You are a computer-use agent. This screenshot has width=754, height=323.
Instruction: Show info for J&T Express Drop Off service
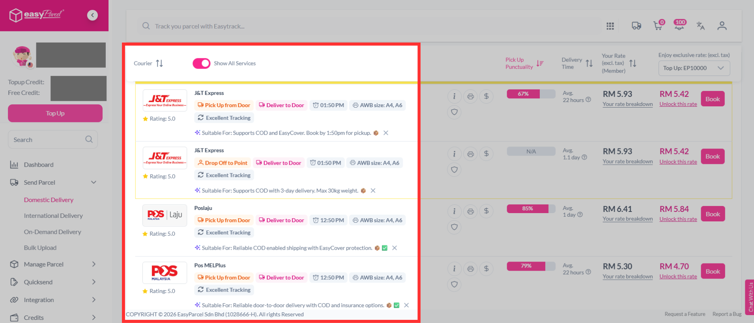click(x=454, y=154)
